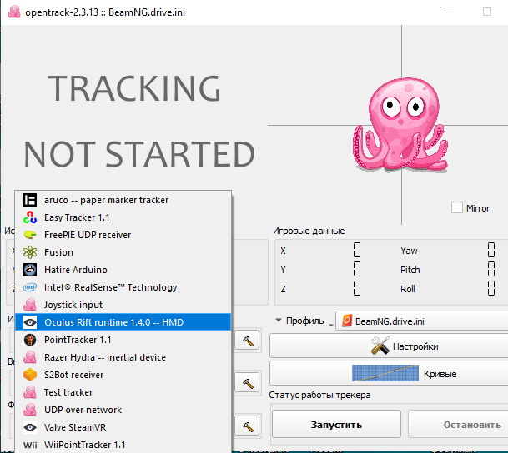
Task: Click the PointTracker 1.1 icon
Action: tap(30, 340)
